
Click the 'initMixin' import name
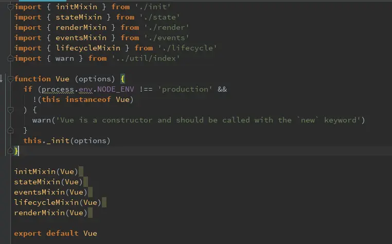tap(76, 7)
